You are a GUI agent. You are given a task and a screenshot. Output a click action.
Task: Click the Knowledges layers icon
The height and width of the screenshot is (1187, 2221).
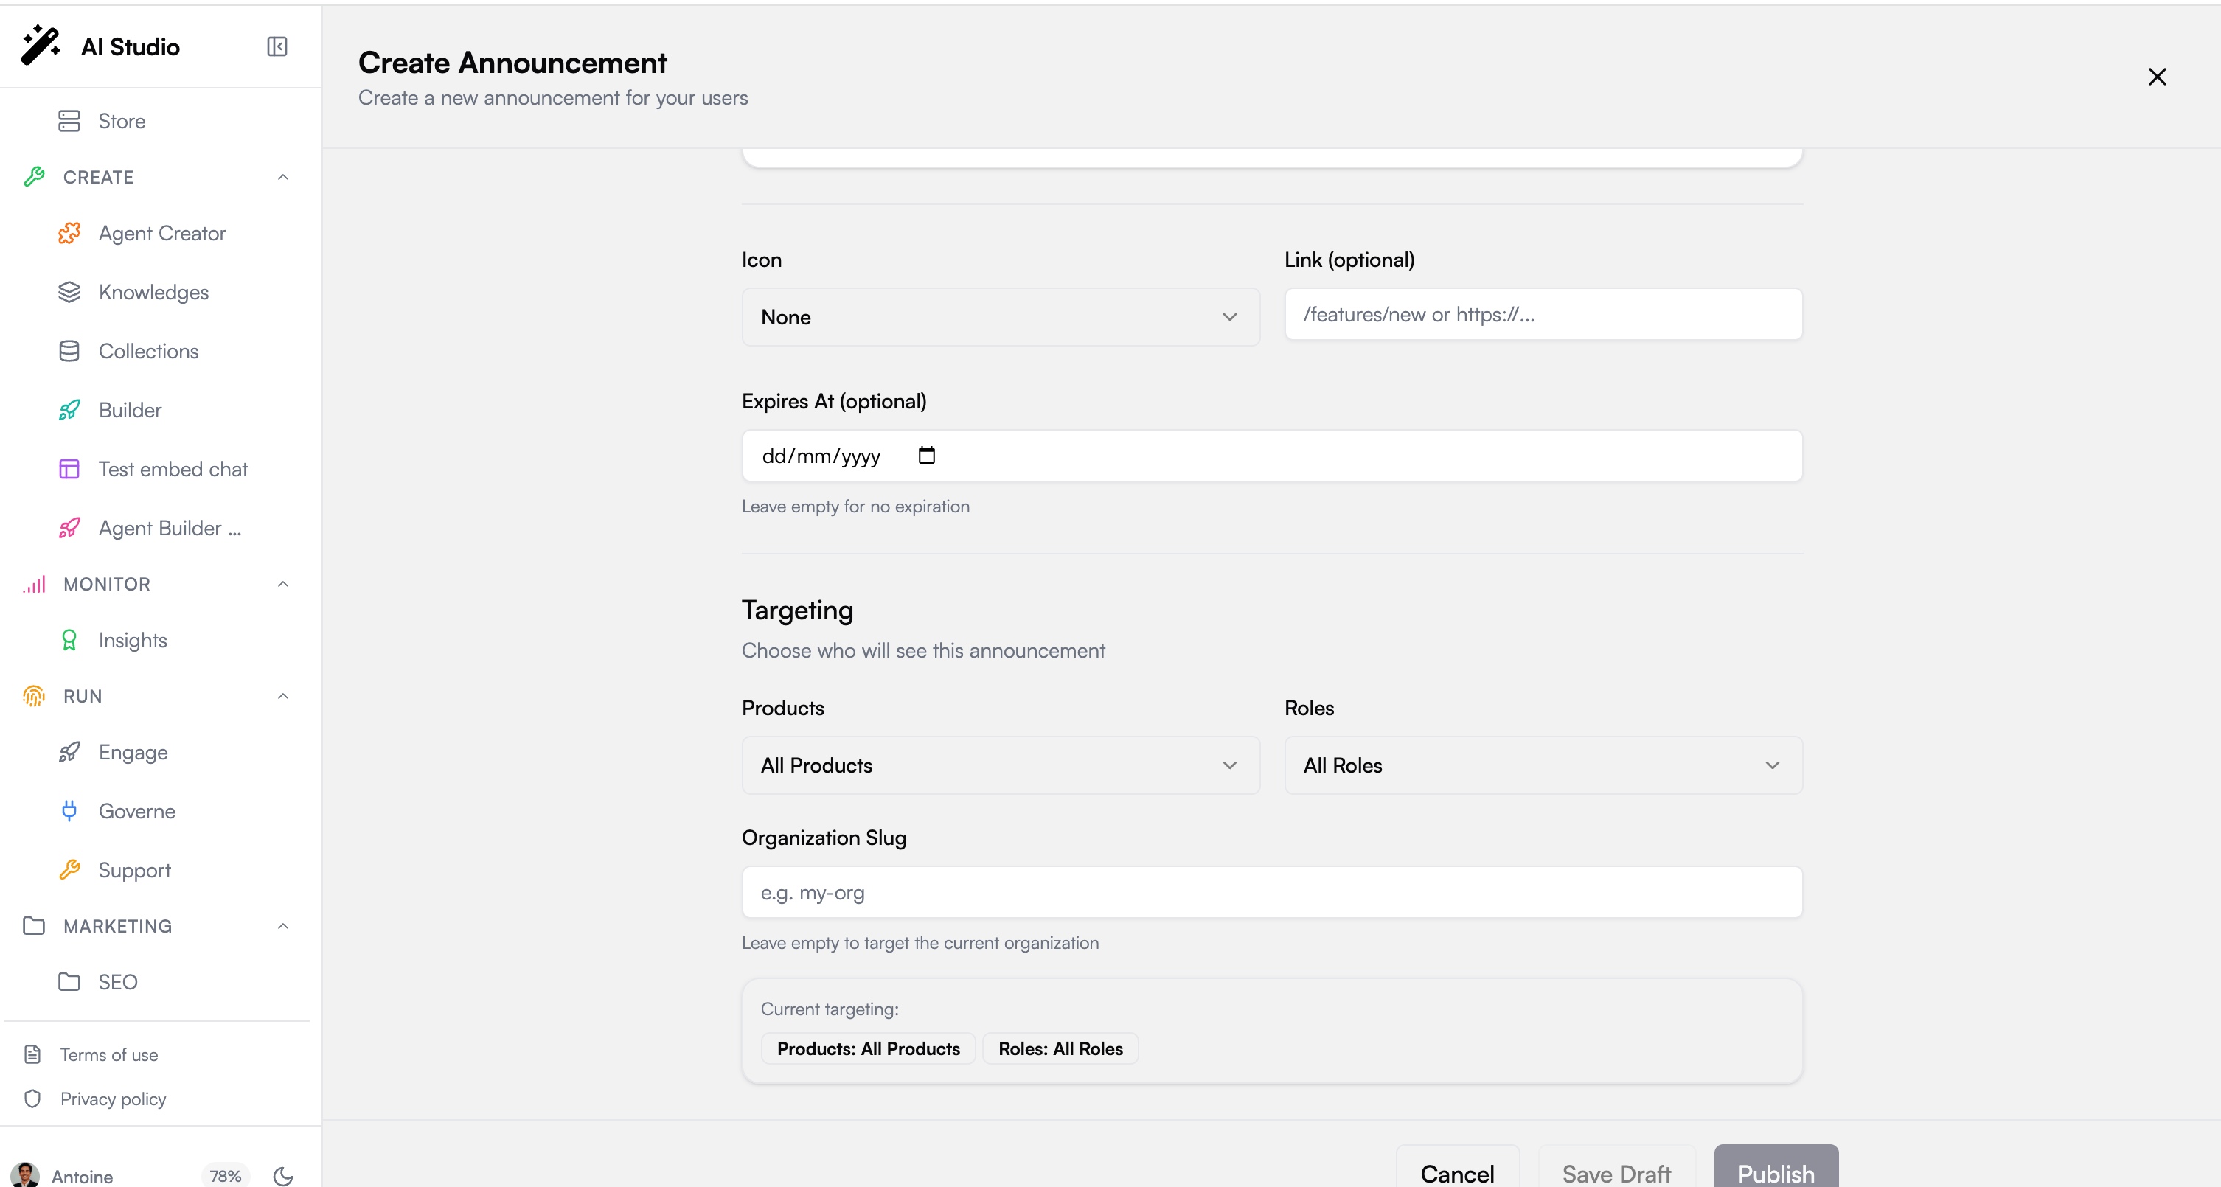tap(69, 292)
